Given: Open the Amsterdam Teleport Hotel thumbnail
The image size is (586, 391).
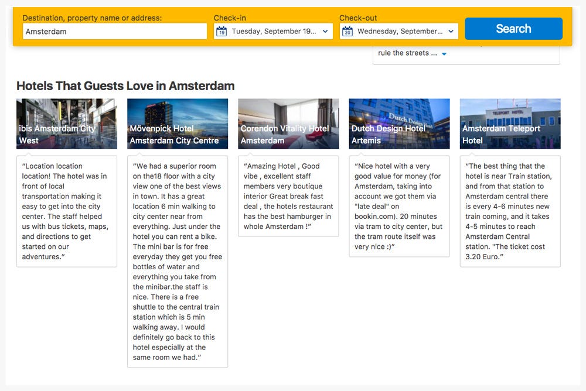Looking at the screenshot, I should [x=510, y=124].
